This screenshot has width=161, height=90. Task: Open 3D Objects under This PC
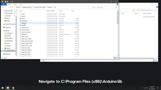pyautogui.click(x=9, y=33)
